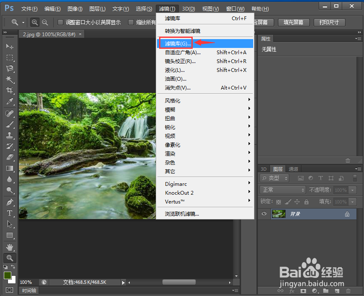Create new layer icon in Layers panel
Screen dimensions: 364x296
point(337,291)
